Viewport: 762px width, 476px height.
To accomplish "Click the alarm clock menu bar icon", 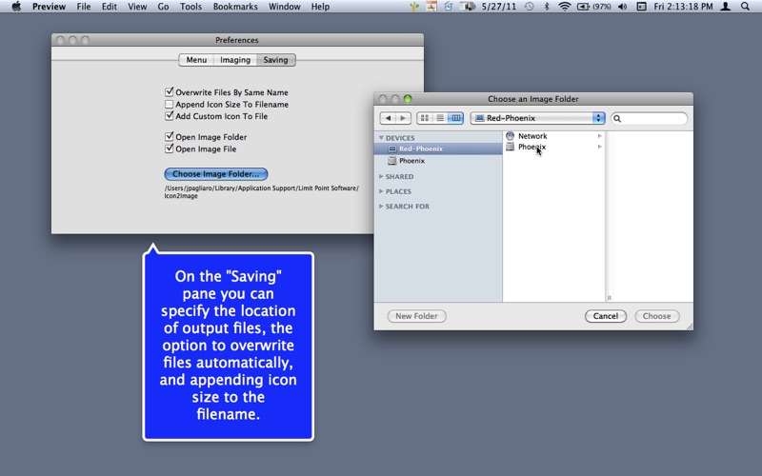I will click(x=448, y=7).
